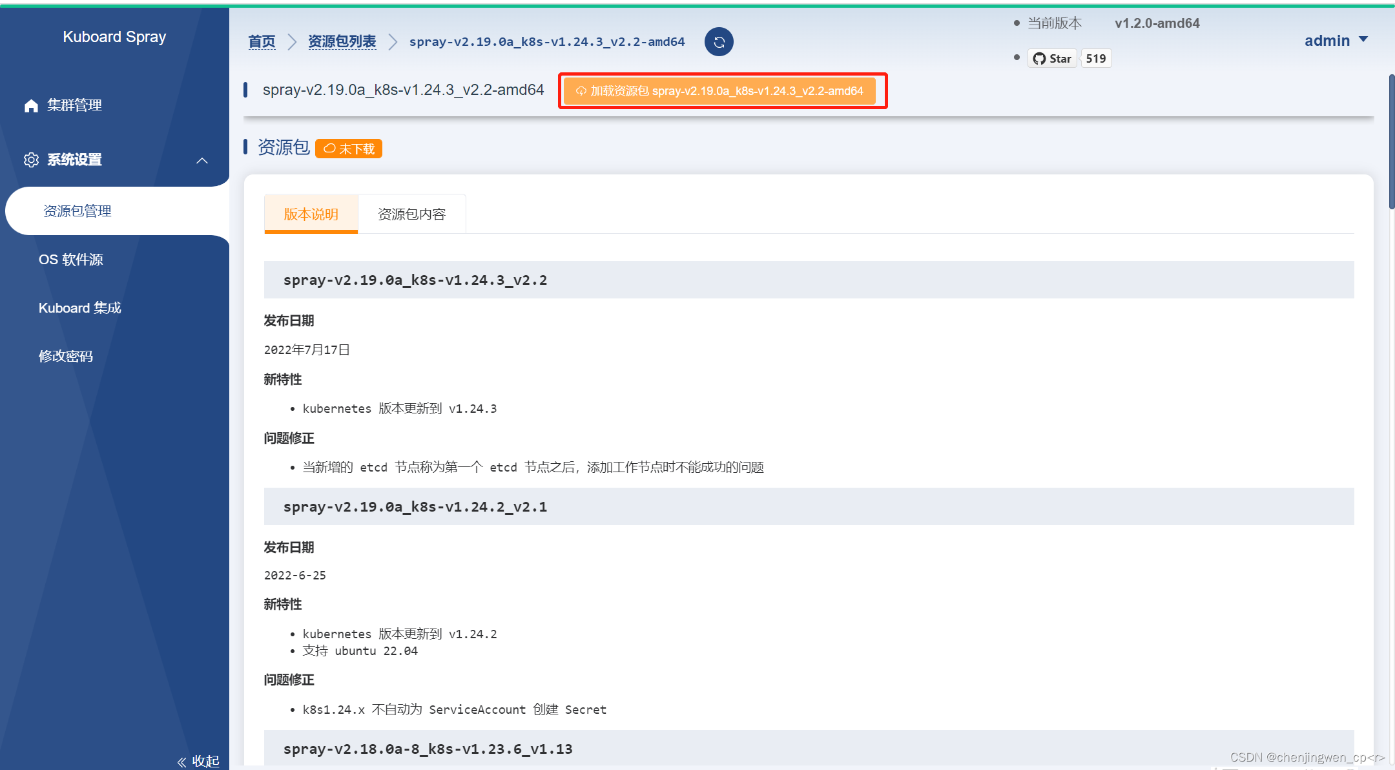Open OS 软件源 in the sidebar
Image resolution: width=1395 pixels, height=770 pixels.
(71, 260)
